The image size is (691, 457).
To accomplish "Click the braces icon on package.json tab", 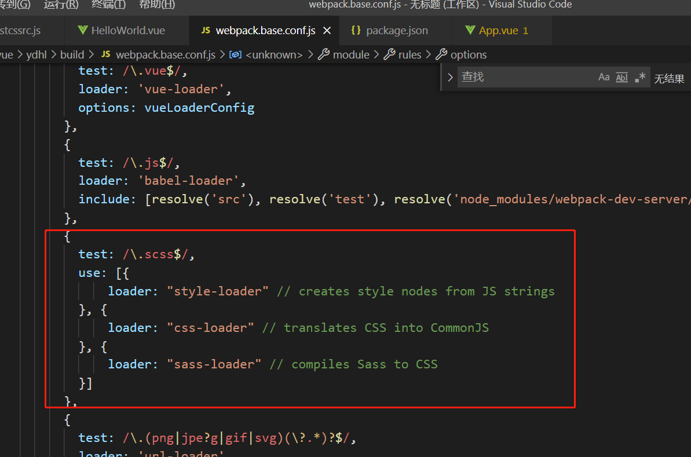I will pos(356,30).
